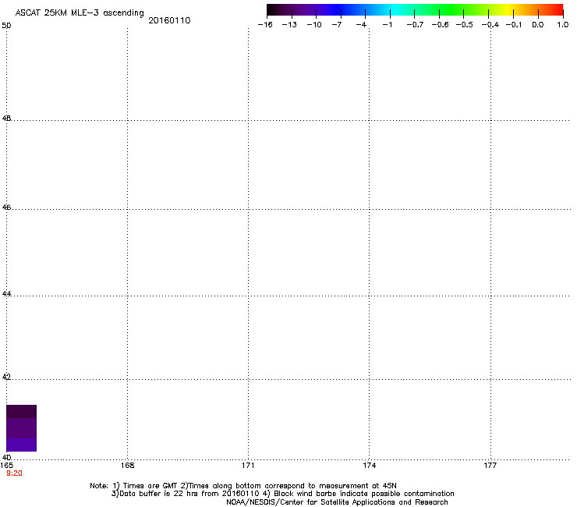
Task: Click latitude label 48
Action: click(x=6, y=119)
